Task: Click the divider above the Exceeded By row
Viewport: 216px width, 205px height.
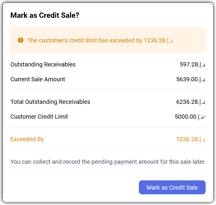Action: coord(108,128)
